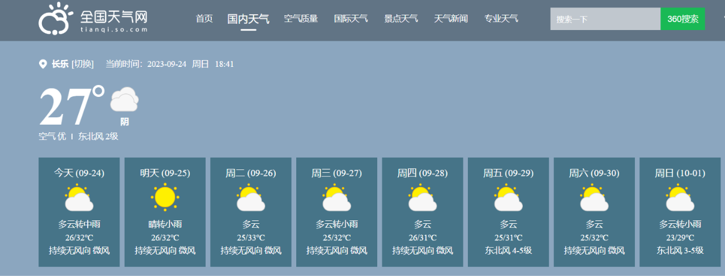Click the 周四 (09-28) card heading

pos(423,173)
